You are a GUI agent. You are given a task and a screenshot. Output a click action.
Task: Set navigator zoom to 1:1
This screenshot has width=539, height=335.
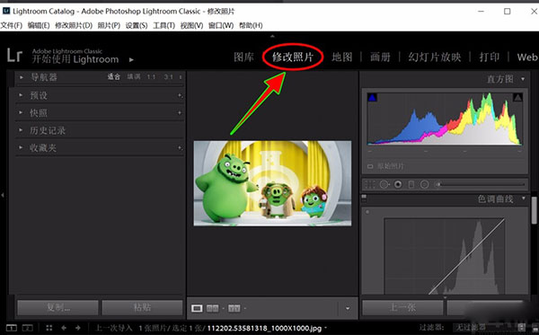(x=151, y=77)
